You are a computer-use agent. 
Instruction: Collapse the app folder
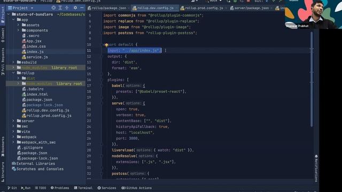click(x=13, y=20)
